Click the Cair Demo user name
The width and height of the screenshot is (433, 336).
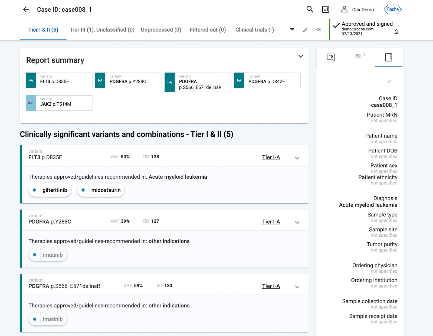pyautogui.click(x=363, y=10)
